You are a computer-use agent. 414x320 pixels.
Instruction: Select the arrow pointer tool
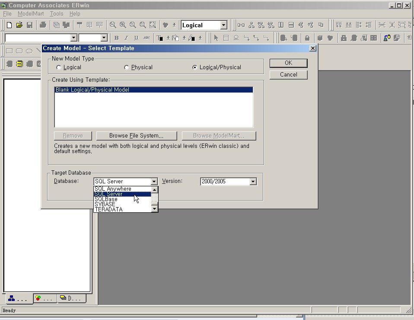216,38
